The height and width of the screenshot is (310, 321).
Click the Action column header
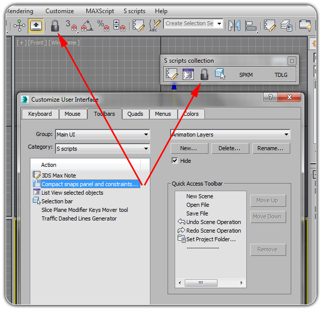coord(86,165)
